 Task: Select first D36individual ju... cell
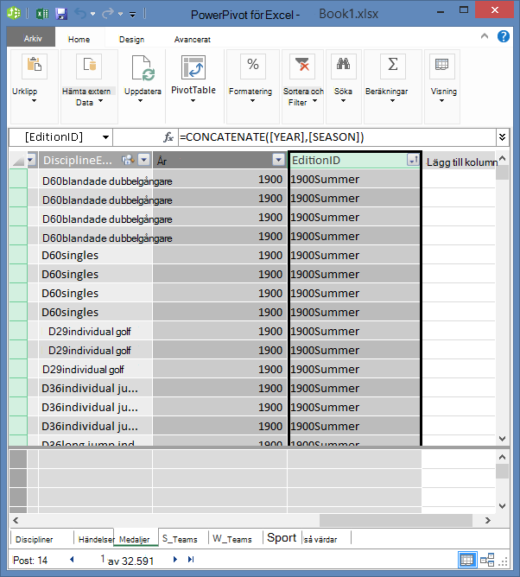pos(95,388)
